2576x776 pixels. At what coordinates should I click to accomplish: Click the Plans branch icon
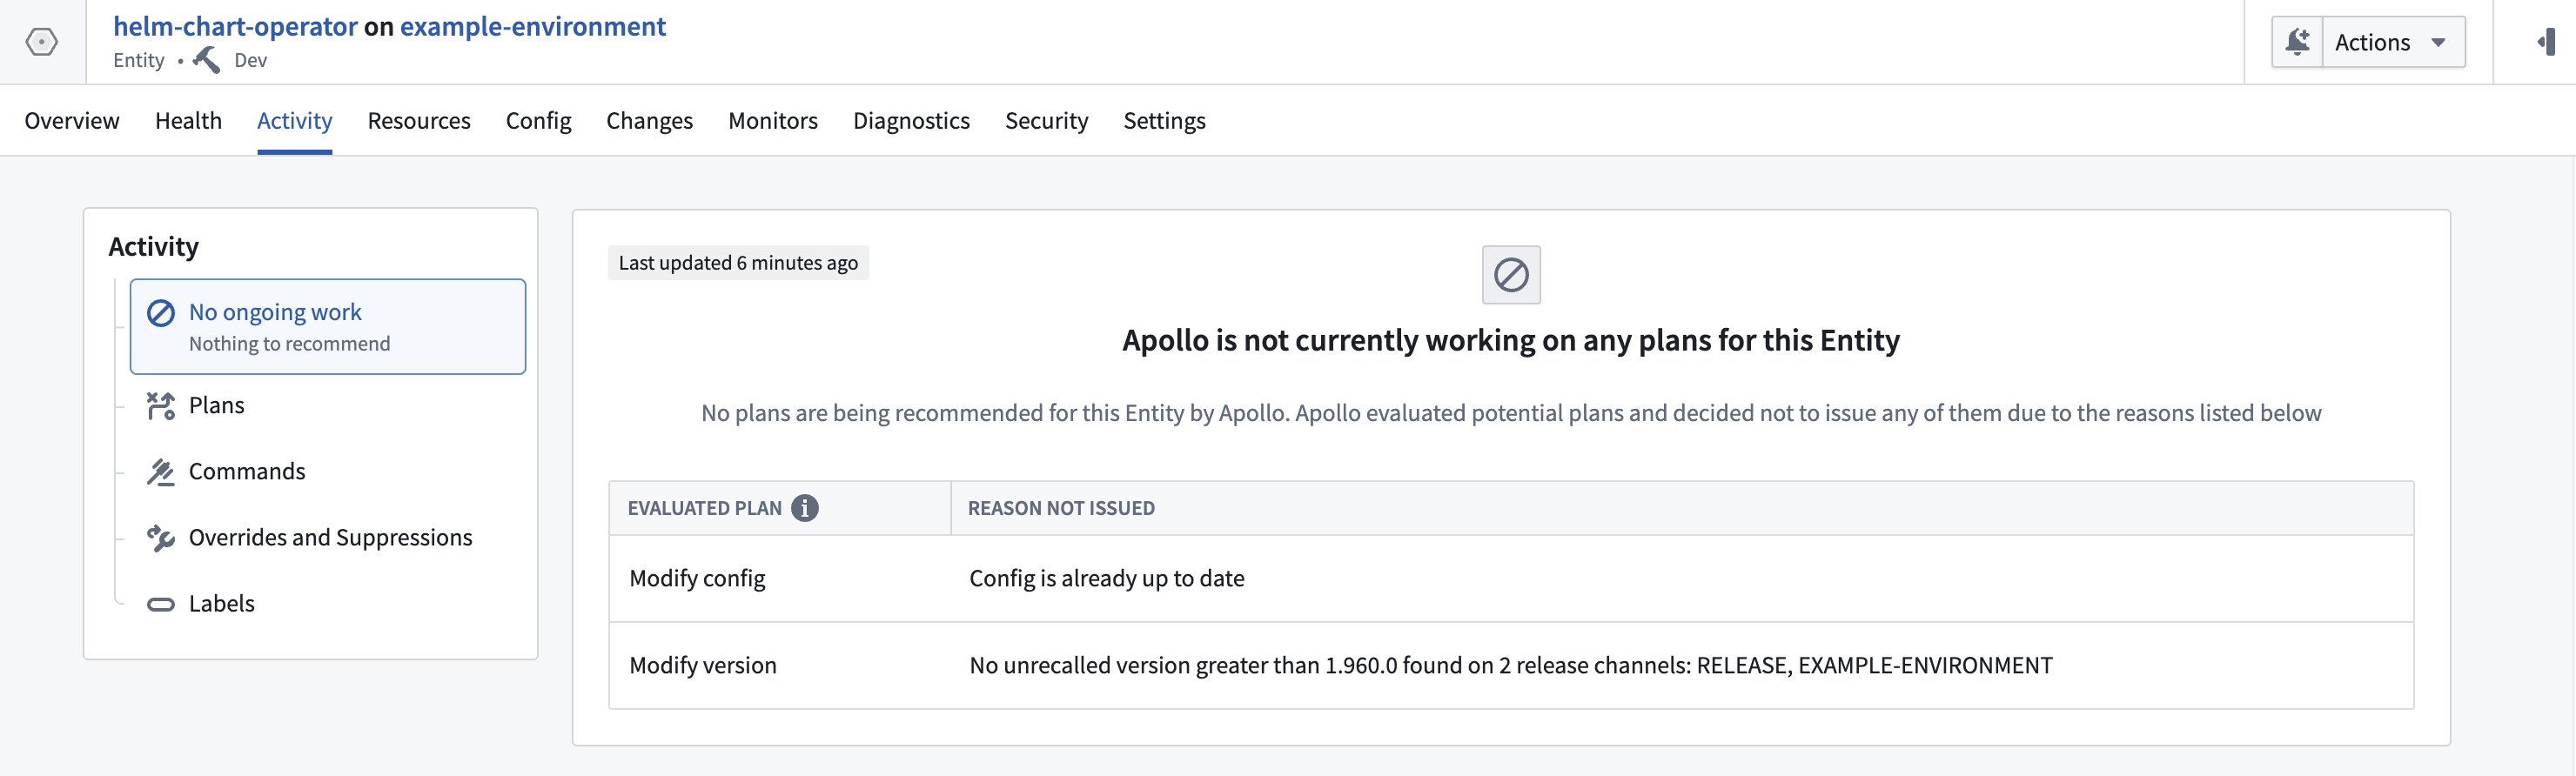click(160, 406)
